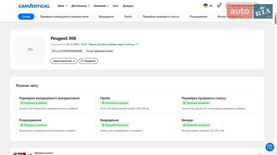277x155 pixels.
Task: Open the Пошкодження summary card
Action: (x=56, y=125)
